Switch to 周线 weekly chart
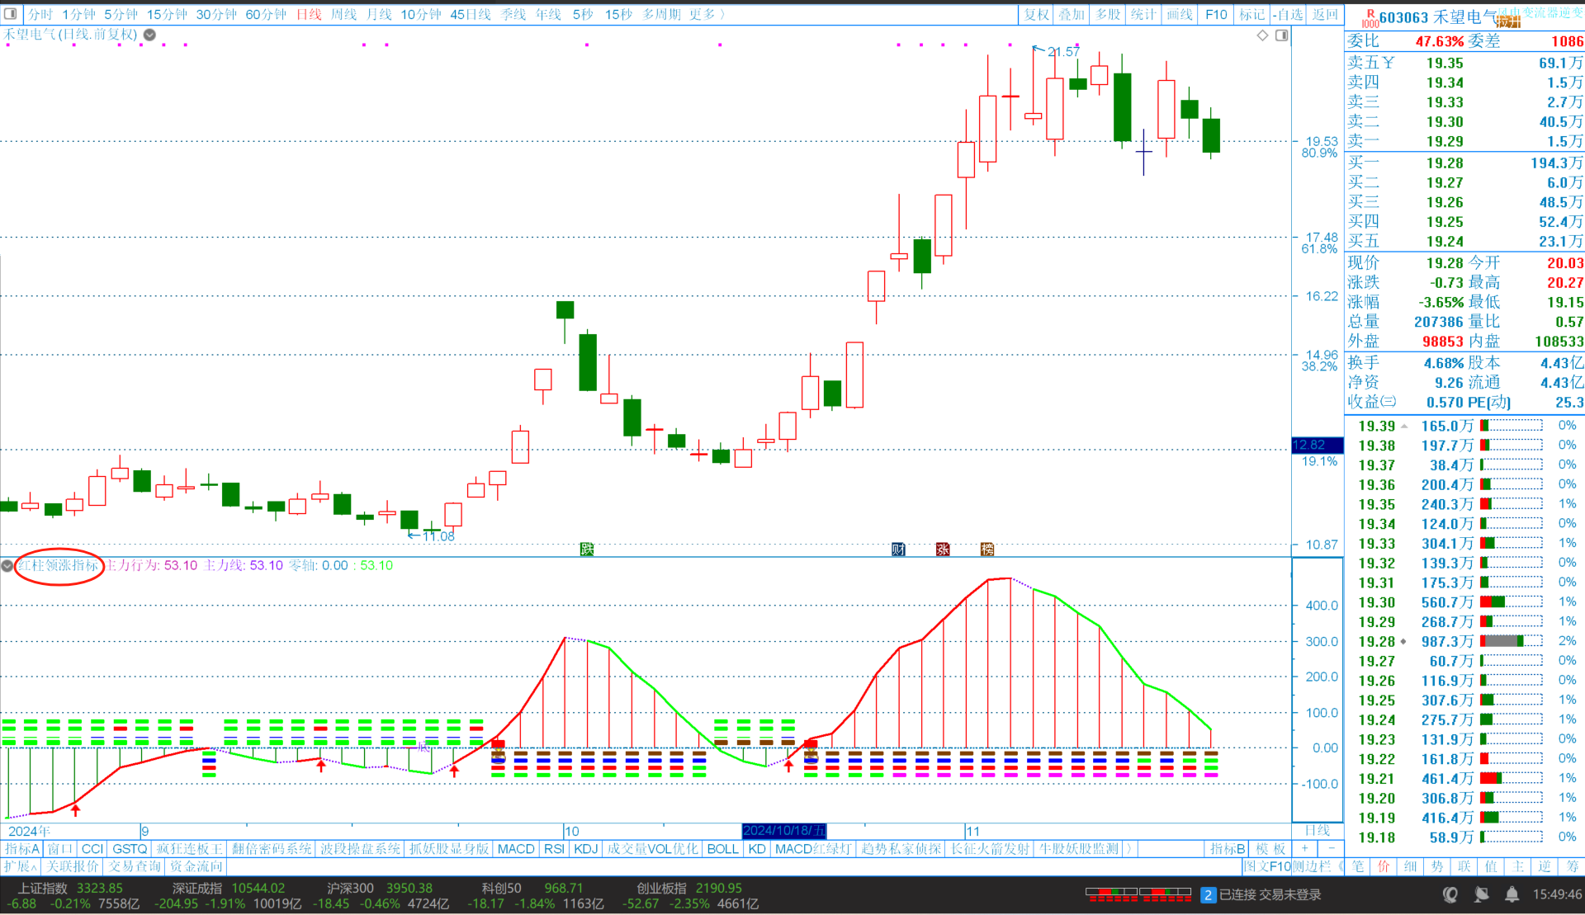Image resolution: width=1585 pixels, height=915 pixels. pos(343,14)
